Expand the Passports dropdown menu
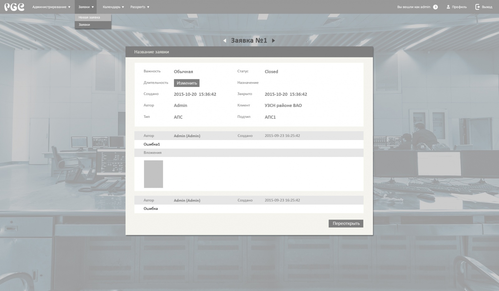 140,7
